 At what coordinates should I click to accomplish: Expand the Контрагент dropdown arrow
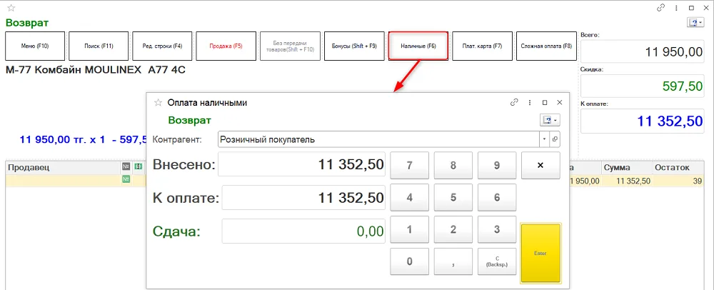[x=545, y=139]
